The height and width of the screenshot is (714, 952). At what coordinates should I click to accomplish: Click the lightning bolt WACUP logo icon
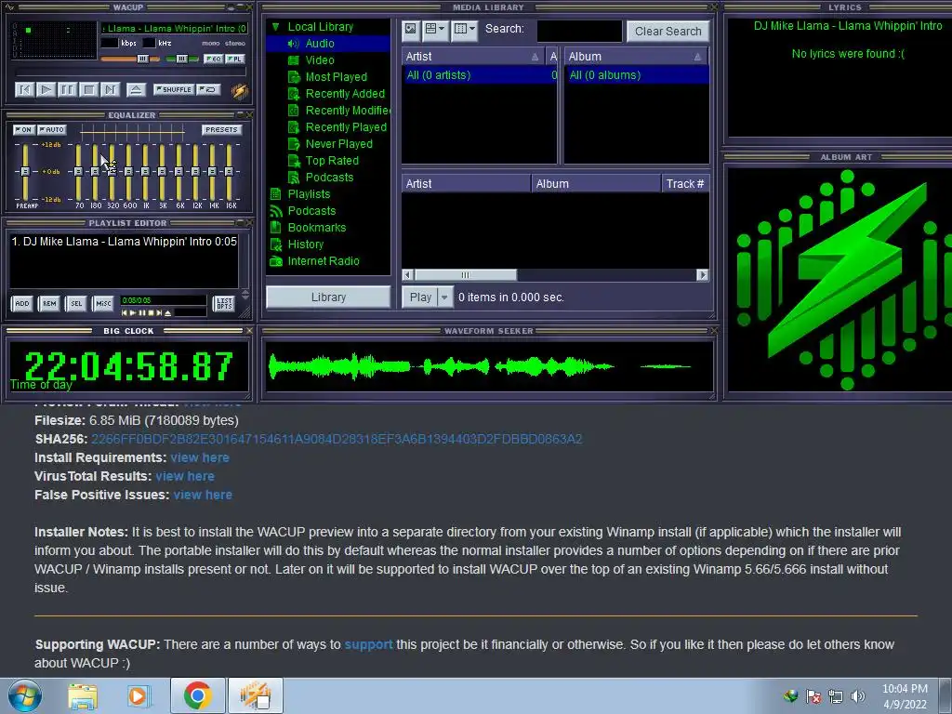click(239, 90)
